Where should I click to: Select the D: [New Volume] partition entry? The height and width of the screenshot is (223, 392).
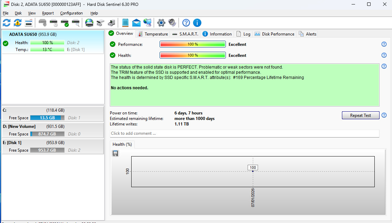pyautogui.click(x=53, y=130)
